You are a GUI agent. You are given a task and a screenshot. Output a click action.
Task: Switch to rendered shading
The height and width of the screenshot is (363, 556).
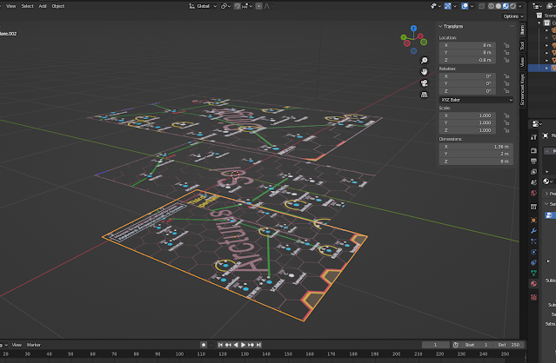tap(512, 6)
